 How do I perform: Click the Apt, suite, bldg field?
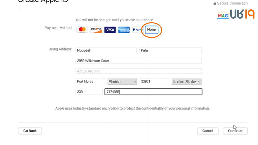pos(138,71)
